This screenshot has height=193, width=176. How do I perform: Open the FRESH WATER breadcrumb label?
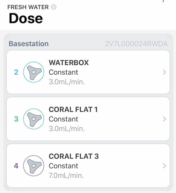(x=28, y=7)
